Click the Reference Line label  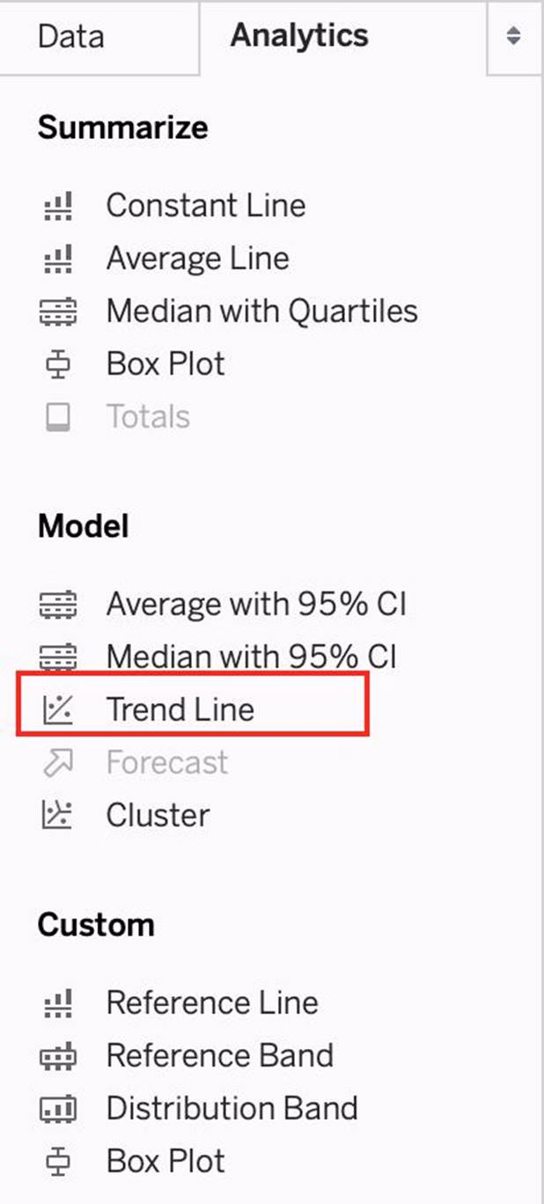[212, 1002]
